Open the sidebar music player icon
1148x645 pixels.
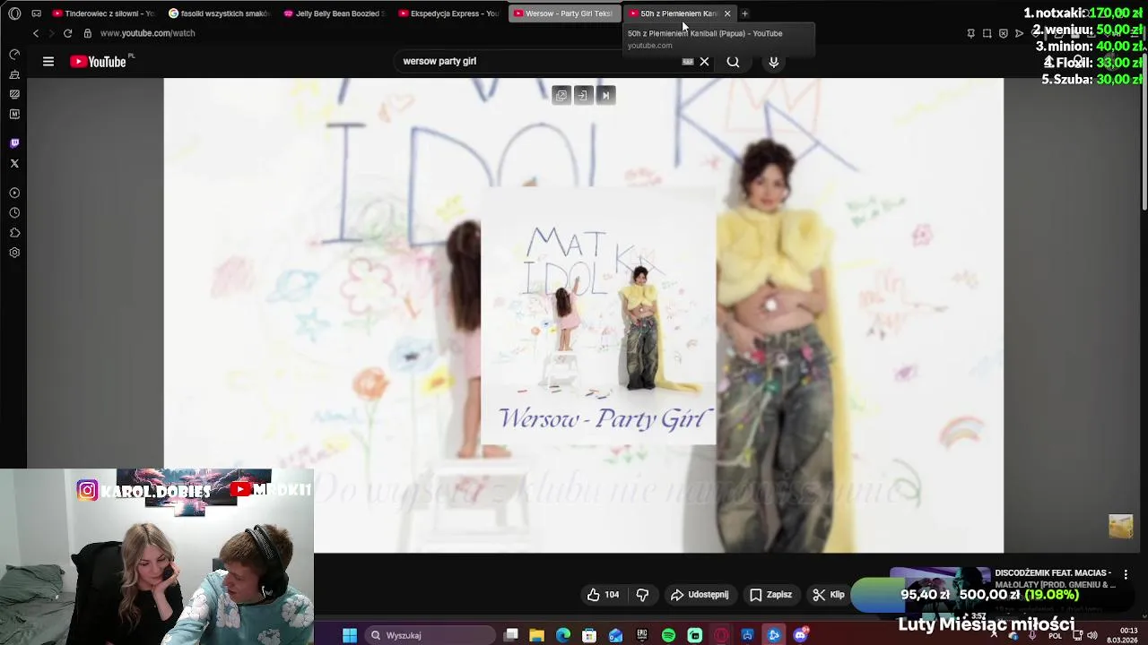pos(14,193)
